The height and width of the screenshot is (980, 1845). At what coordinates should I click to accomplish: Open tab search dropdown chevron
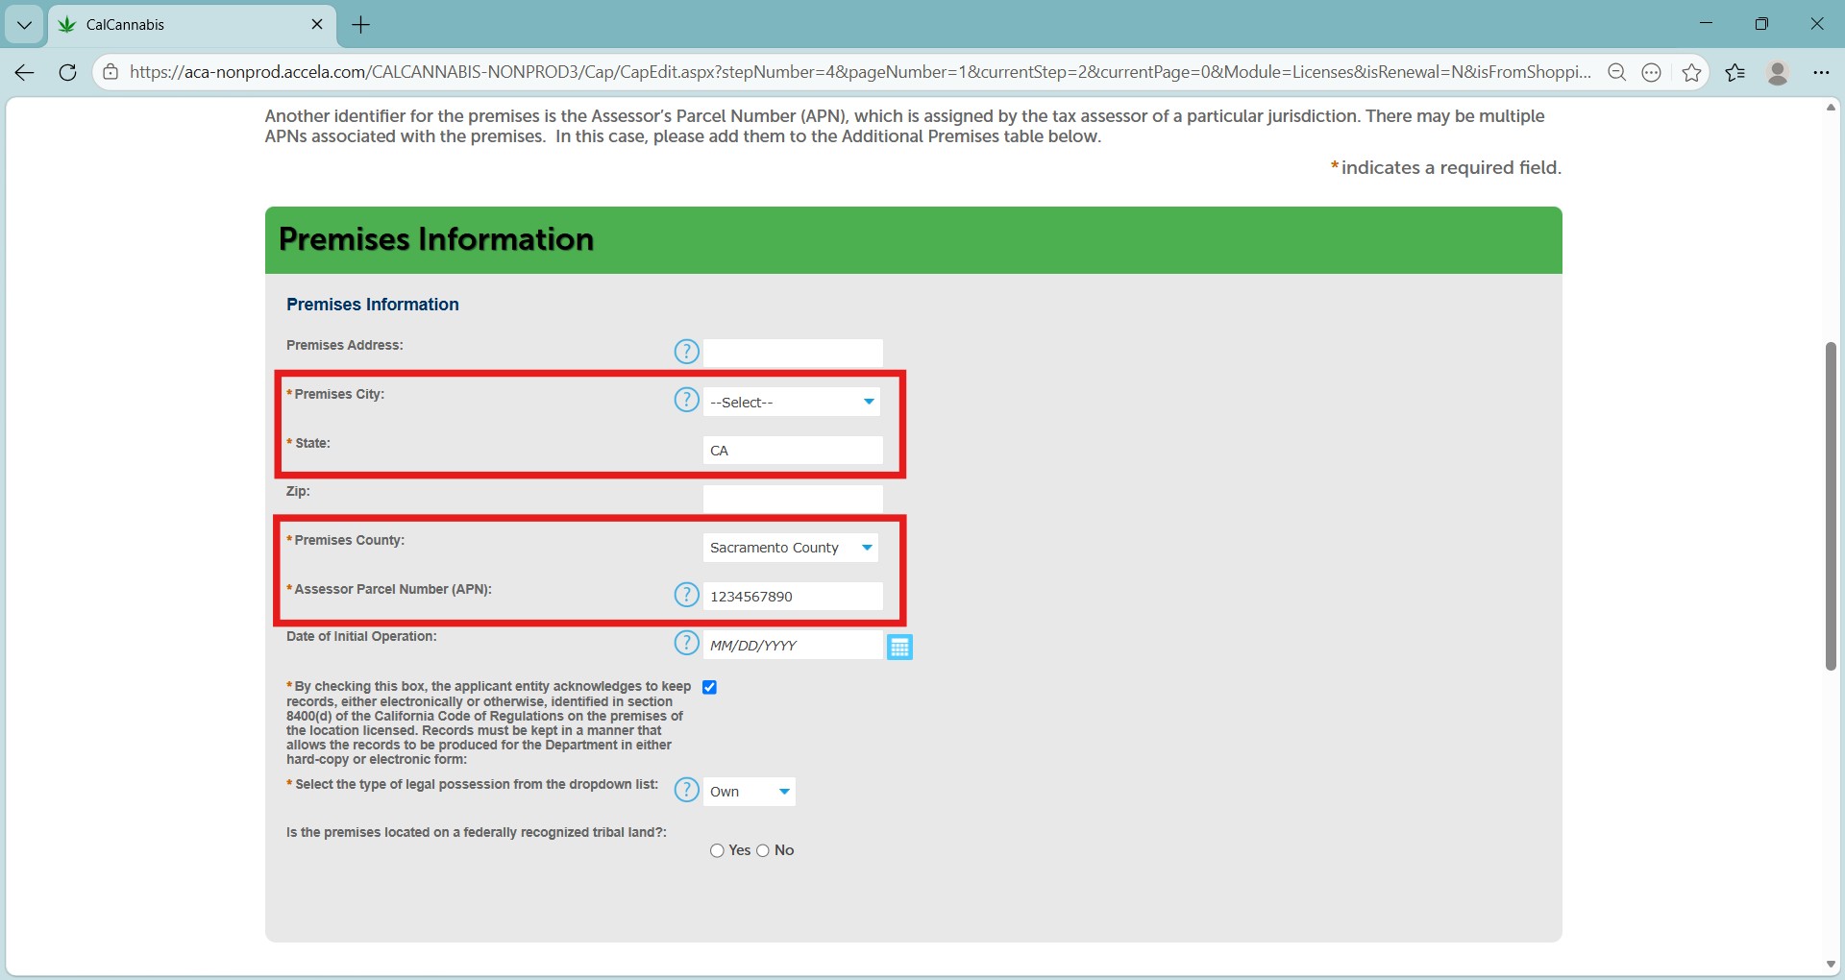[x=24, y=25]
